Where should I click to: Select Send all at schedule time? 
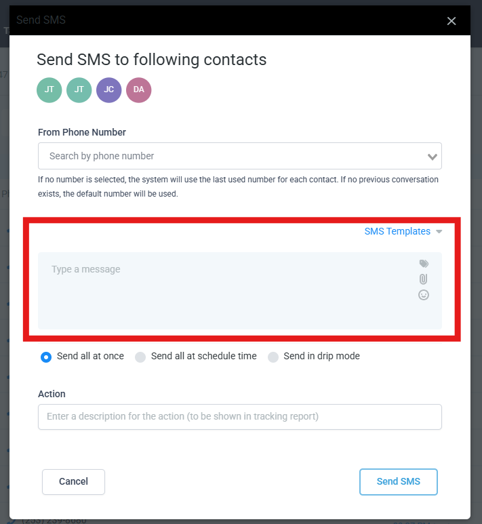pos(140,357)
